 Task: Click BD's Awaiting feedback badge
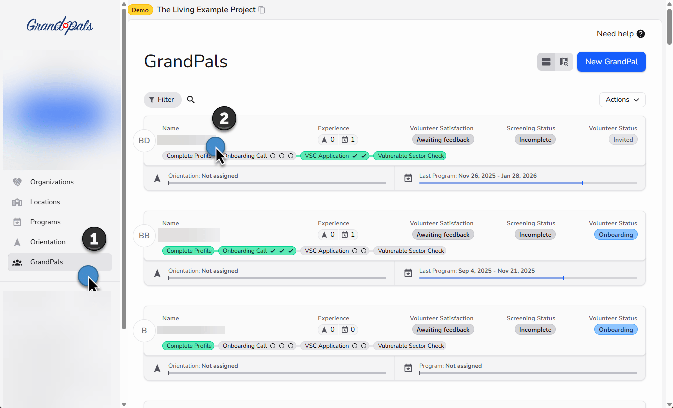443,140
